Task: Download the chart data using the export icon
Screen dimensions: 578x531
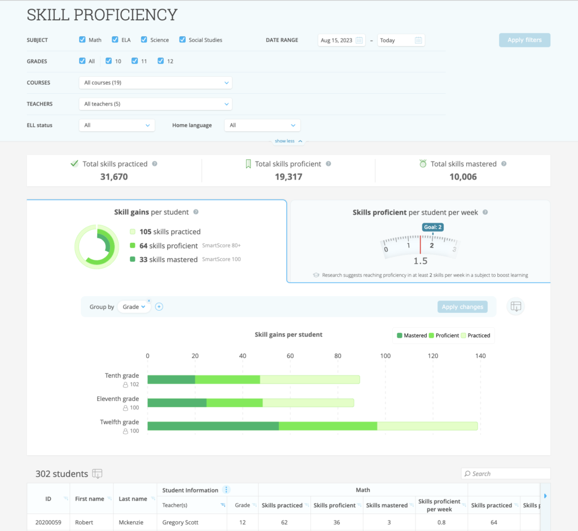Action: point(515,307)
